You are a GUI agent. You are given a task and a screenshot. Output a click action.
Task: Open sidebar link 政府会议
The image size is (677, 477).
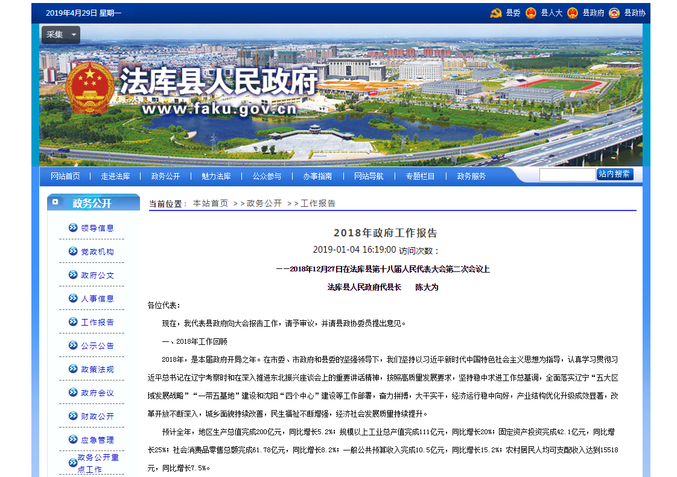coord(98,393)
